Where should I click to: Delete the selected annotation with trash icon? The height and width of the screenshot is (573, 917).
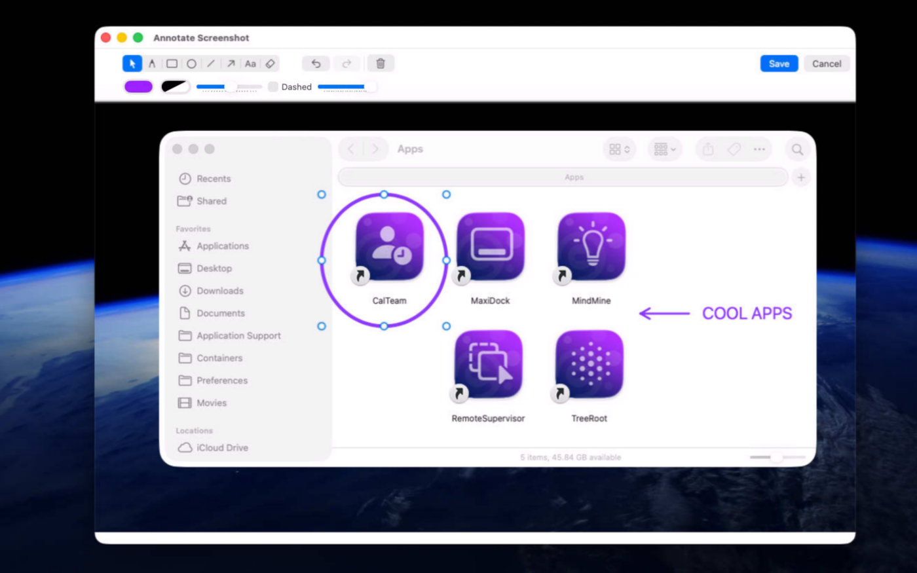click(381, 64)
